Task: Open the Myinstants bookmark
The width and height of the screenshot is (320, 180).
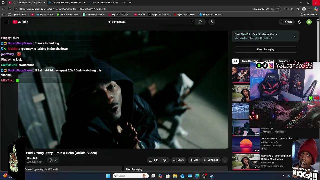Action: [185, 15]
